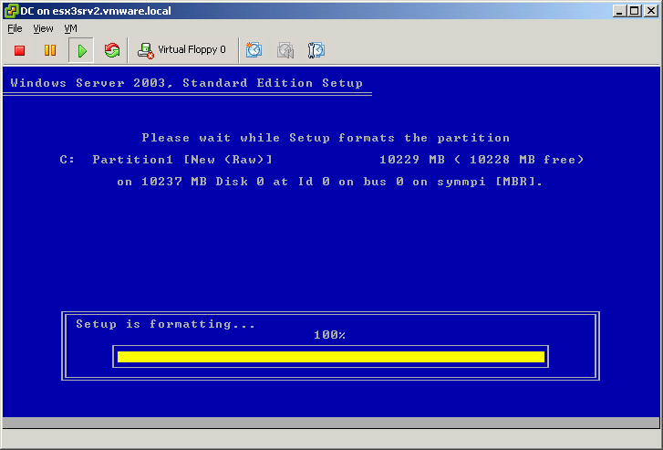
Task: Open the File menu
Action: (15, 28)
